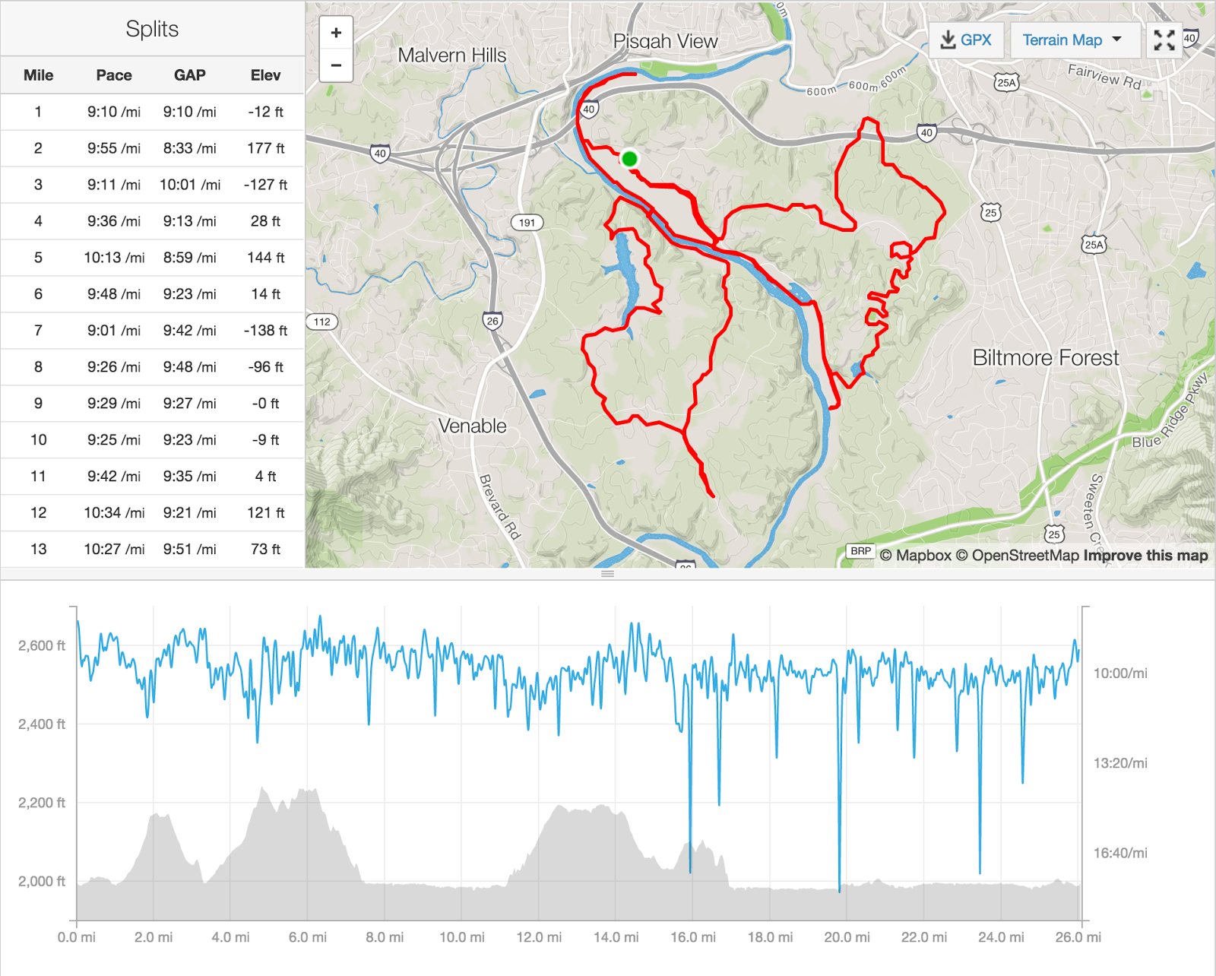Select the mile 12 split row

[x=152, y=513]
